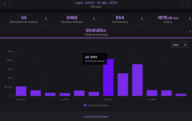The width and height of the screenshot is (192, 121).
Task: Select the Nouveaux followers metric tab
Action: [x=72, y=19]
